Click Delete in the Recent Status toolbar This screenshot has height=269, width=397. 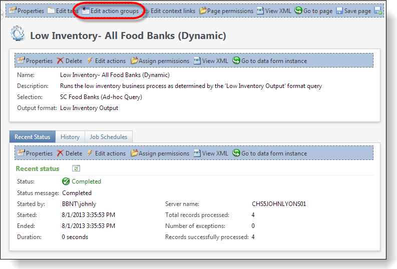point(69,153)
